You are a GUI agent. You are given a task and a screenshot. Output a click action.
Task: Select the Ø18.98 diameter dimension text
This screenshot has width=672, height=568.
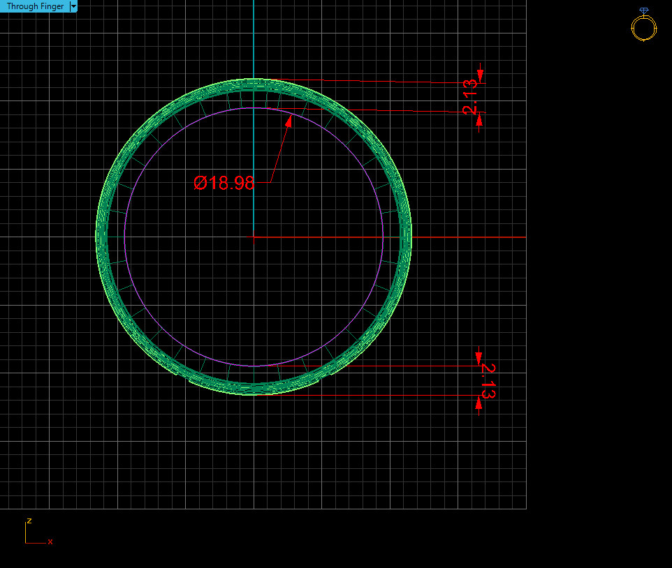coord(224,183)
